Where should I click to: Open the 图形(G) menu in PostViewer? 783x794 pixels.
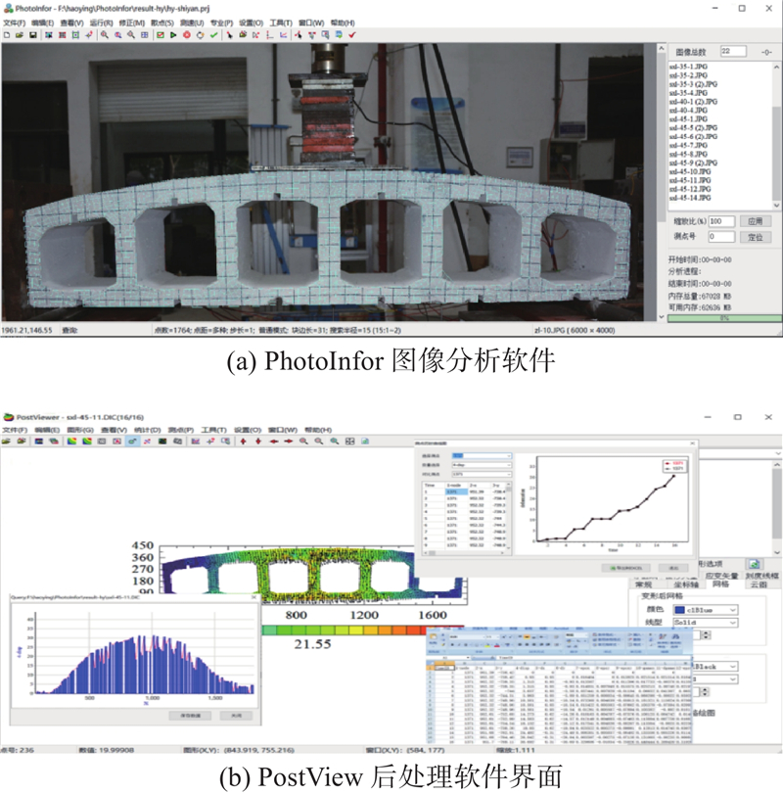pyautogui.click(x=80, y=430)
